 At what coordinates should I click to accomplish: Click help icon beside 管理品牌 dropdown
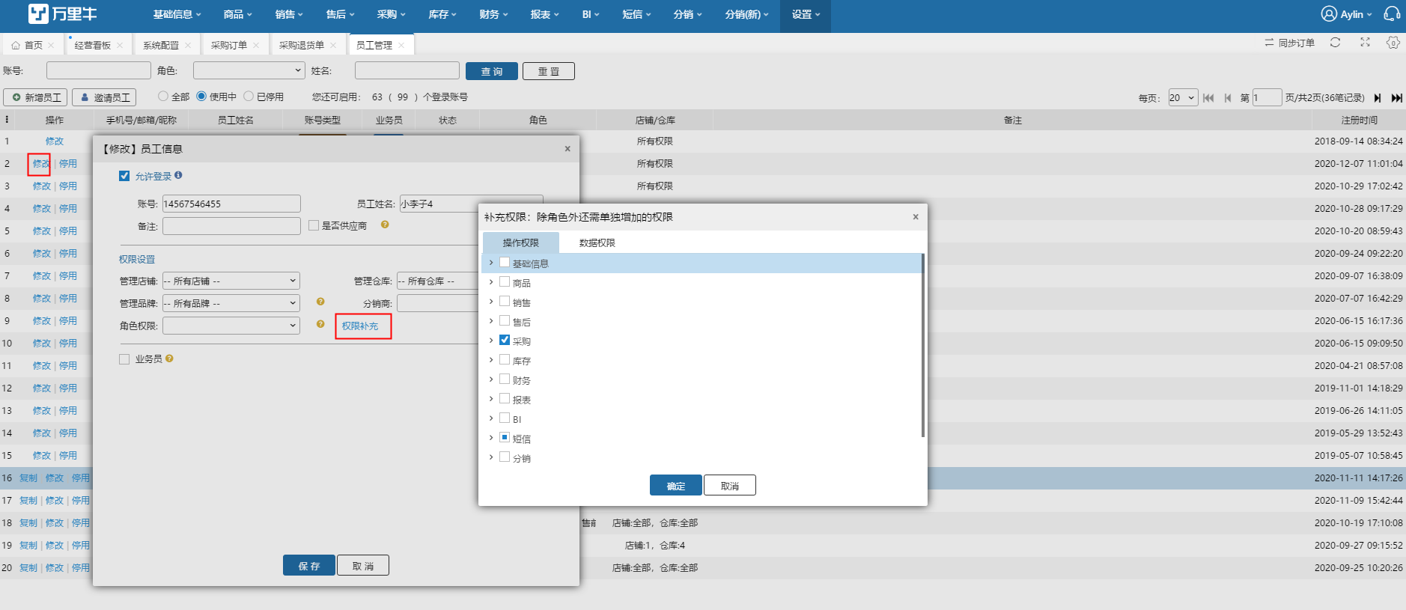320,302
